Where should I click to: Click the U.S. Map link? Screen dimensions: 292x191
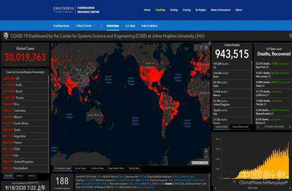(x=130, y=26)
